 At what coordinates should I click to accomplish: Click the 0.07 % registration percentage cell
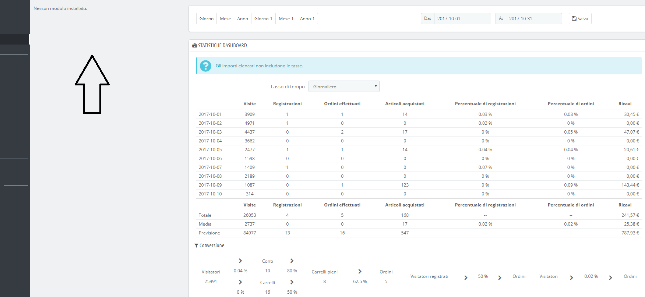(x=485, y=167)
